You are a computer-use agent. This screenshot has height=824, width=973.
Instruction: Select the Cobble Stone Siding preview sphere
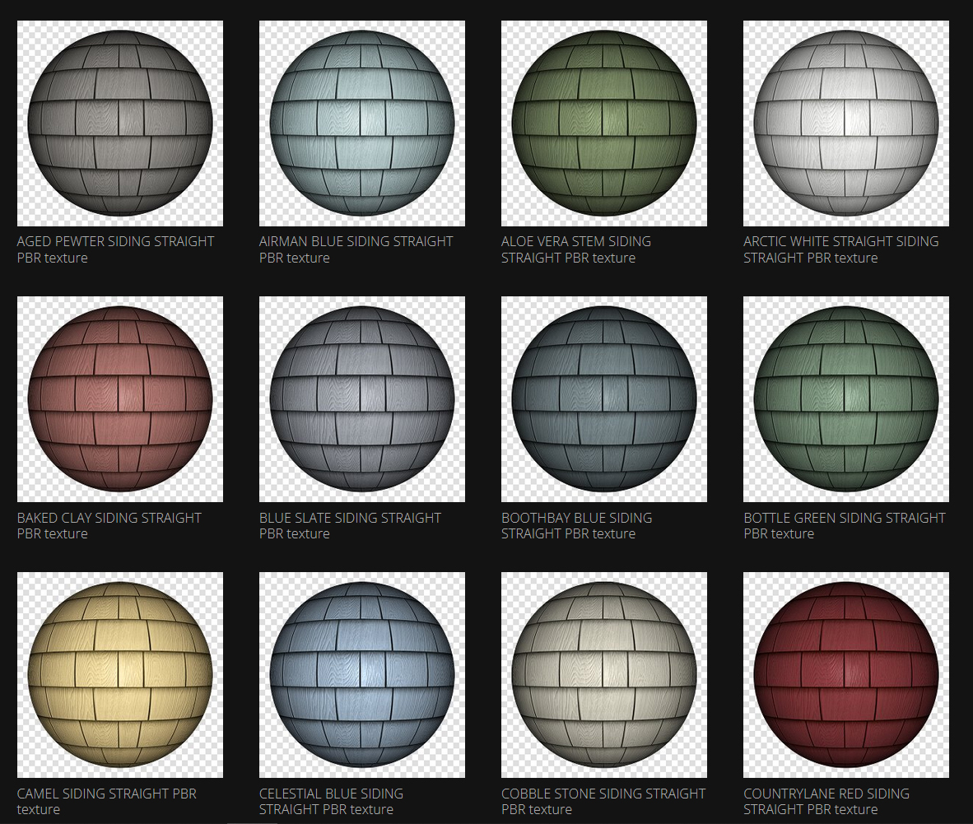[603, 675]
